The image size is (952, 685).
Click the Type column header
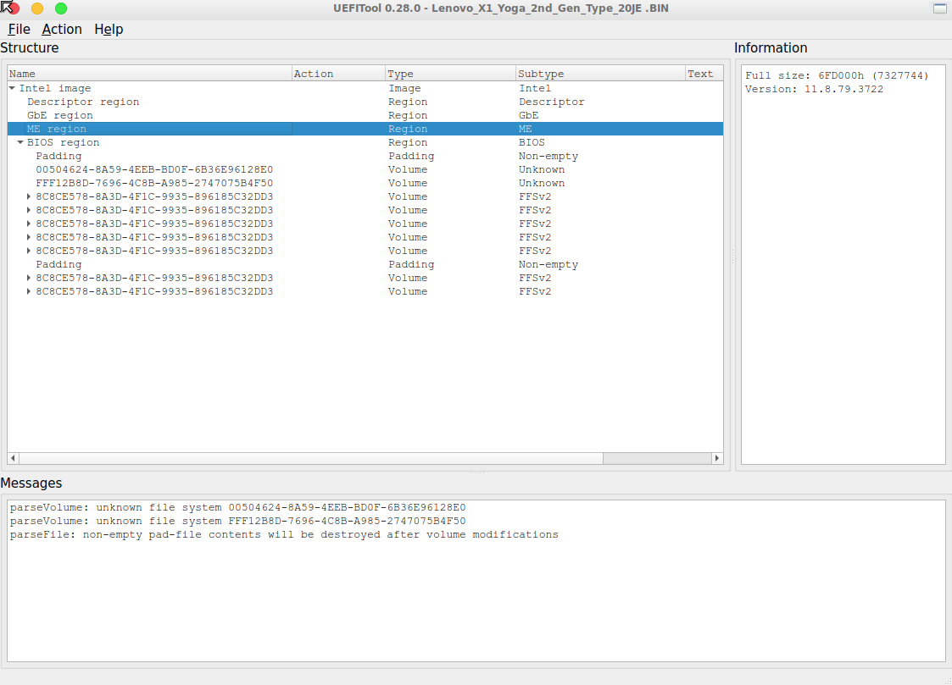click(x=450, y=74)
